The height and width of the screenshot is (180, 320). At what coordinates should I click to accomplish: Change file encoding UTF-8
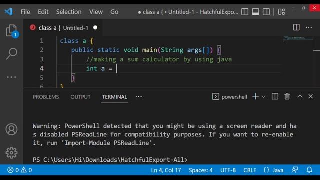[x=228, y=170]
